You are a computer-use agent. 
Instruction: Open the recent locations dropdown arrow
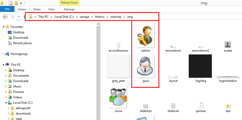pyautogui.click(x=19, y=17)
